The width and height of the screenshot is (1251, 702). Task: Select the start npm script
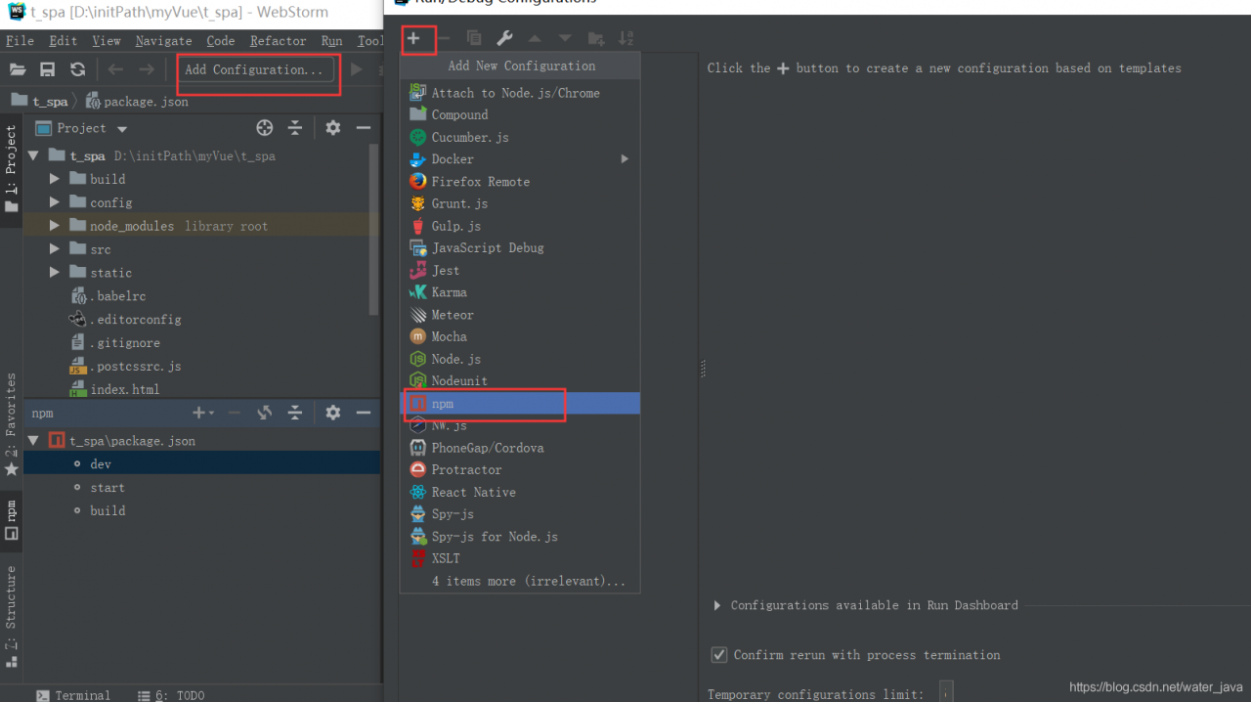(x=202, y=487)
